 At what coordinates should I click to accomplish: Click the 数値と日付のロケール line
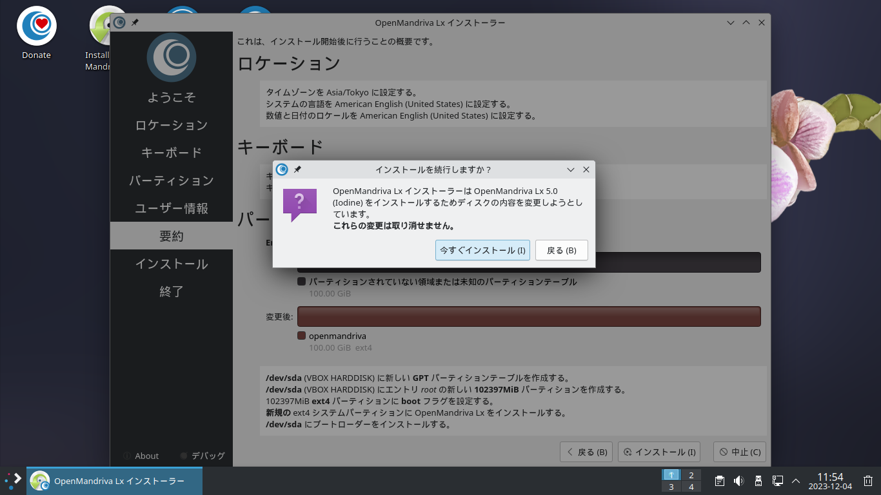401,116
